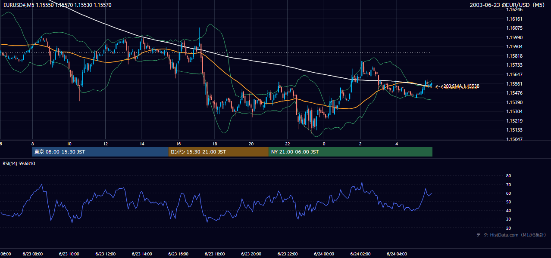This screenshot has width=551, height=258.
Task: Click the 1.15990 price axis label
Action: click(x=515, y=37)
